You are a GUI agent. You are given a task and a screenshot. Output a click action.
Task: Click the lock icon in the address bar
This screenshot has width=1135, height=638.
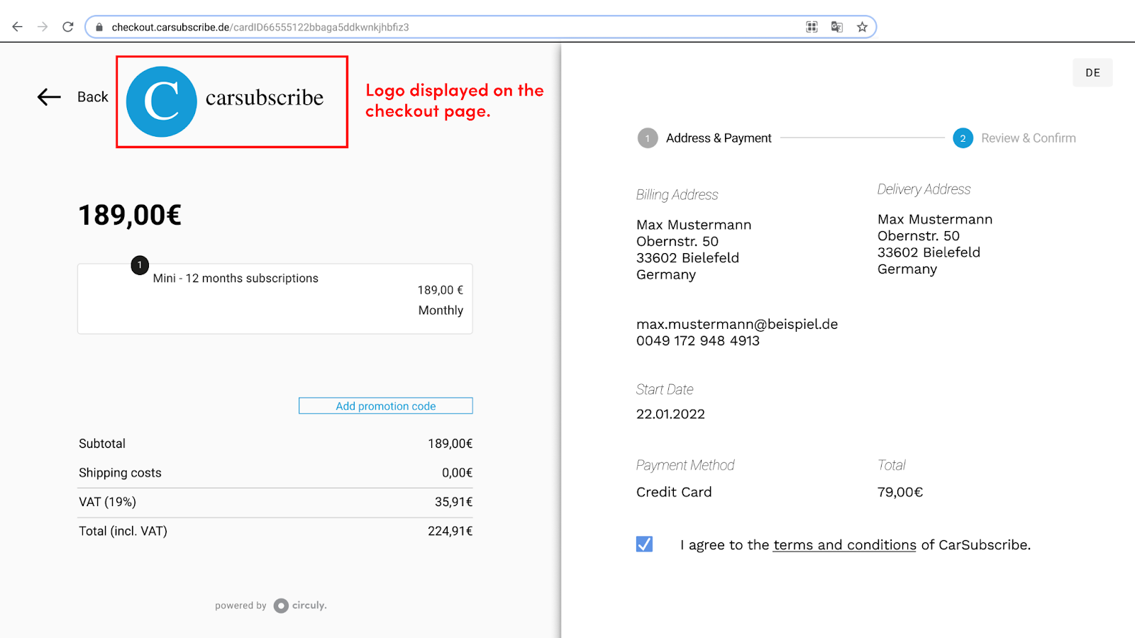click(x=99, y=27)
